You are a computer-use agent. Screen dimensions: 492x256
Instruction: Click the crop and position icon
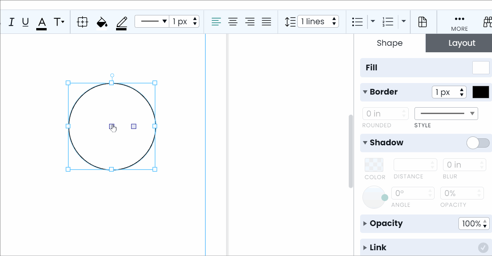pos(83,22)
